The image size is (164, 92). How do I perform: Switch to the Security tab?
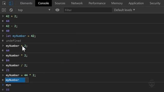click(x=155, y=3)
